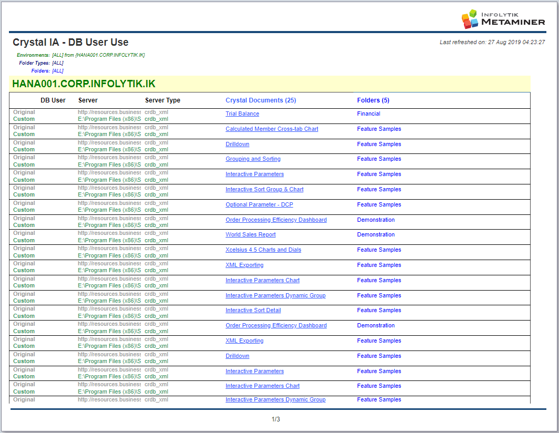Click Original label in the World Sales Report row
This screenshot has width=559, height=433.
coord(24,233)
